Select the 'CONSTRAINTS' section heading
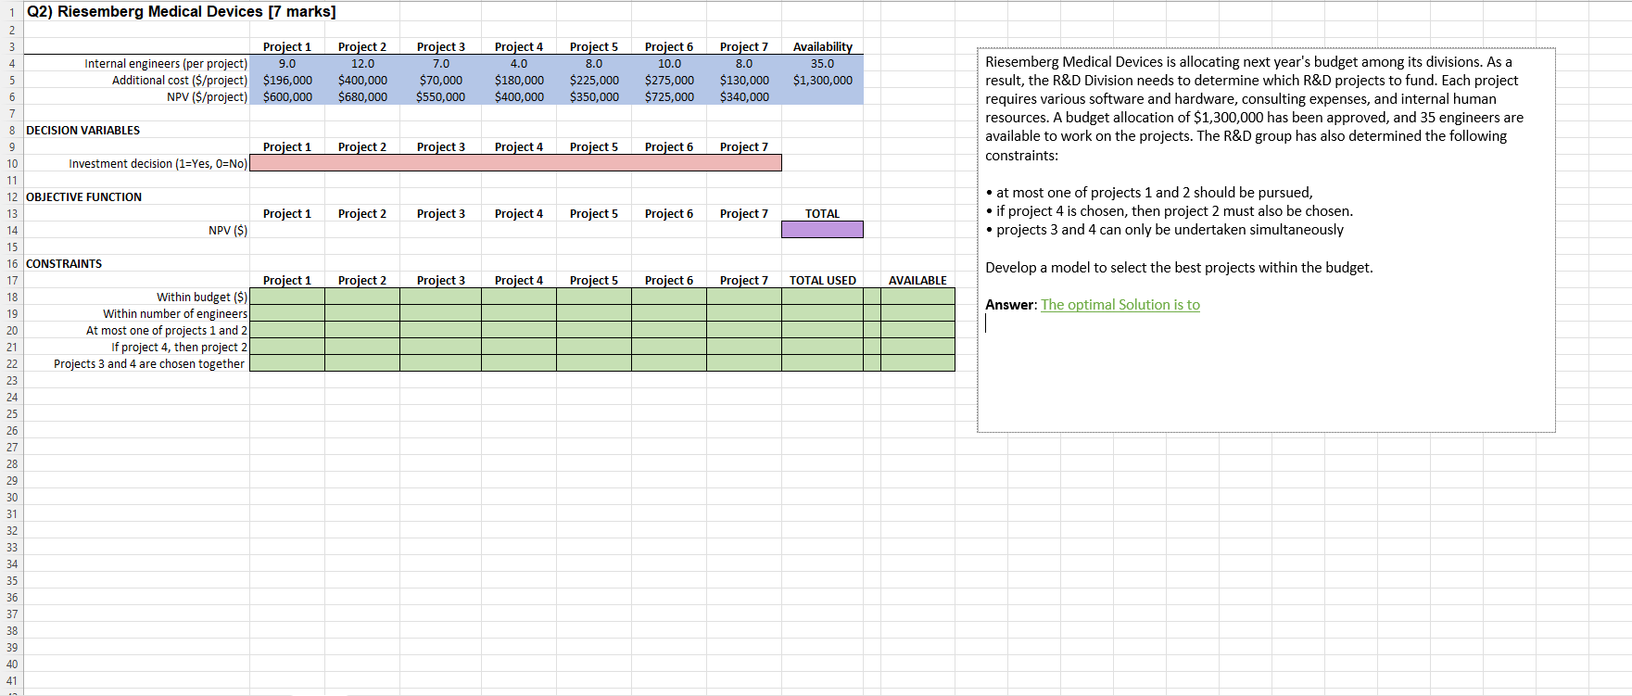1632x696 pixels. pyautogui.click(x=64, y=264)
